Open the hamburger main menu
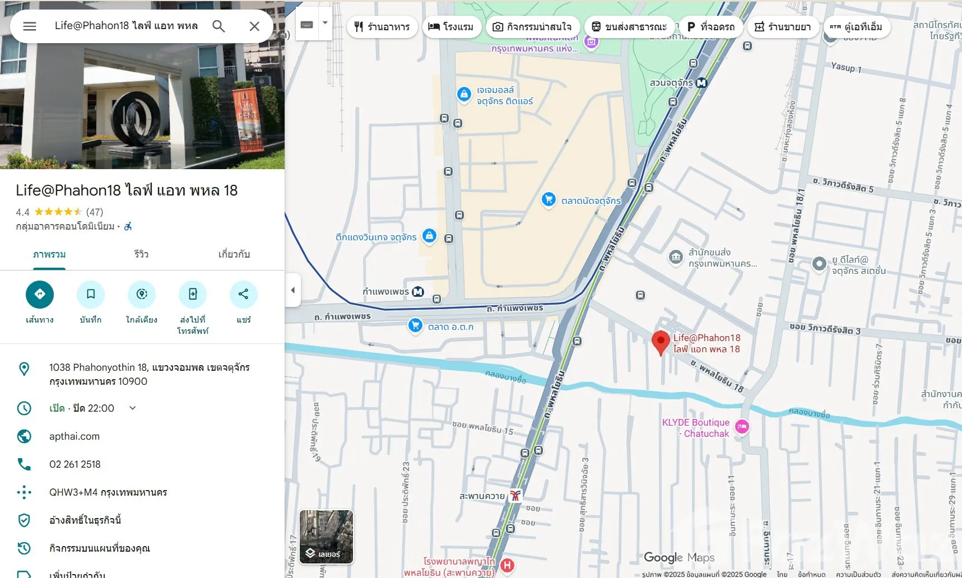962x578 pixels. click(30, 26)
